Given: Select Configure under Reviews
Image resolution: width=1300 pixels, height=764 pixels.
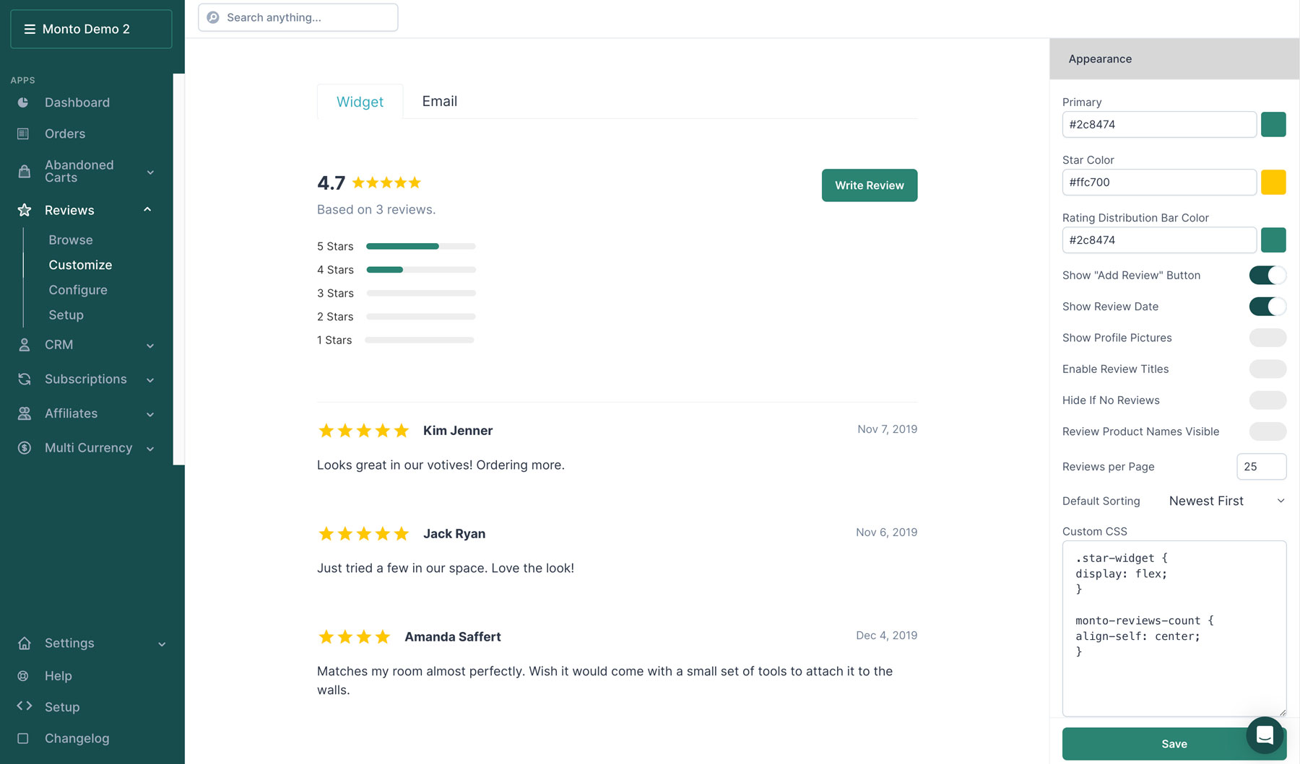Looking at the screenshot, I should (x=78, y=290).
